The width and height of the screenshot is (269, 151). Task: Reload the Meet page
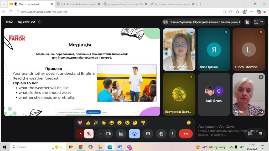11,12
